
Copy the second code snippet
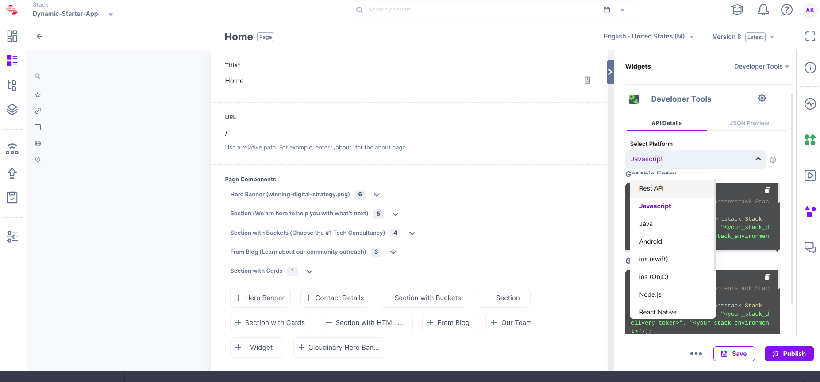tap(768, 277)
